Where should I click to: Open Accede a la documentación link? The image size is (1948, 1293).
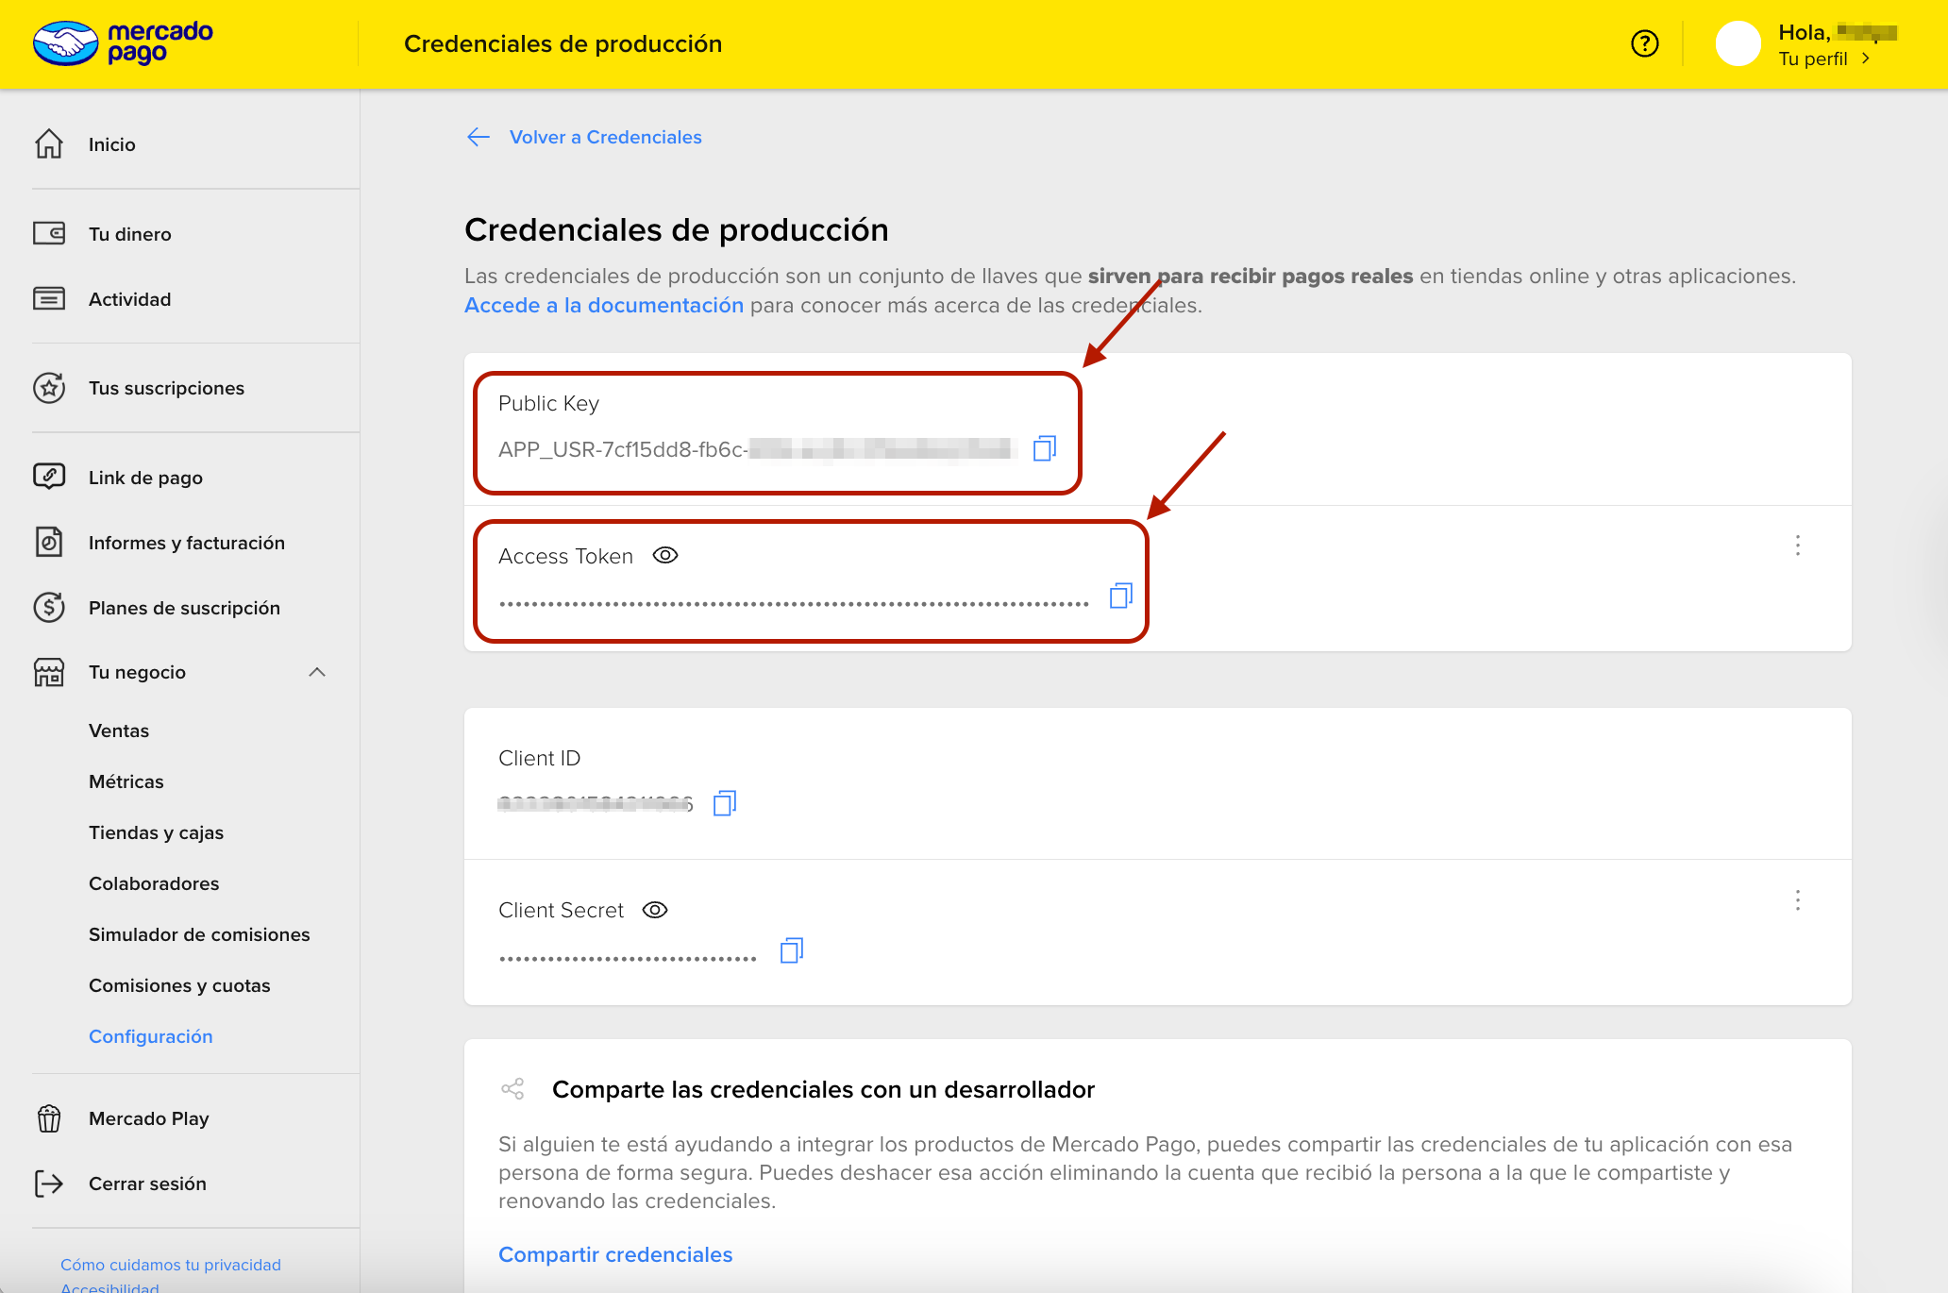point(604,305)
